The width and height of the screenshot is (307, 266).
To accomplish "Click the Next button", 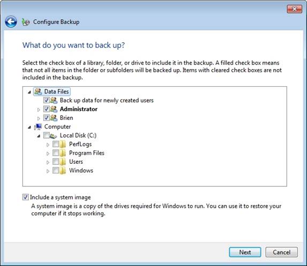I will pyautogui.click(x=245, y=252).
